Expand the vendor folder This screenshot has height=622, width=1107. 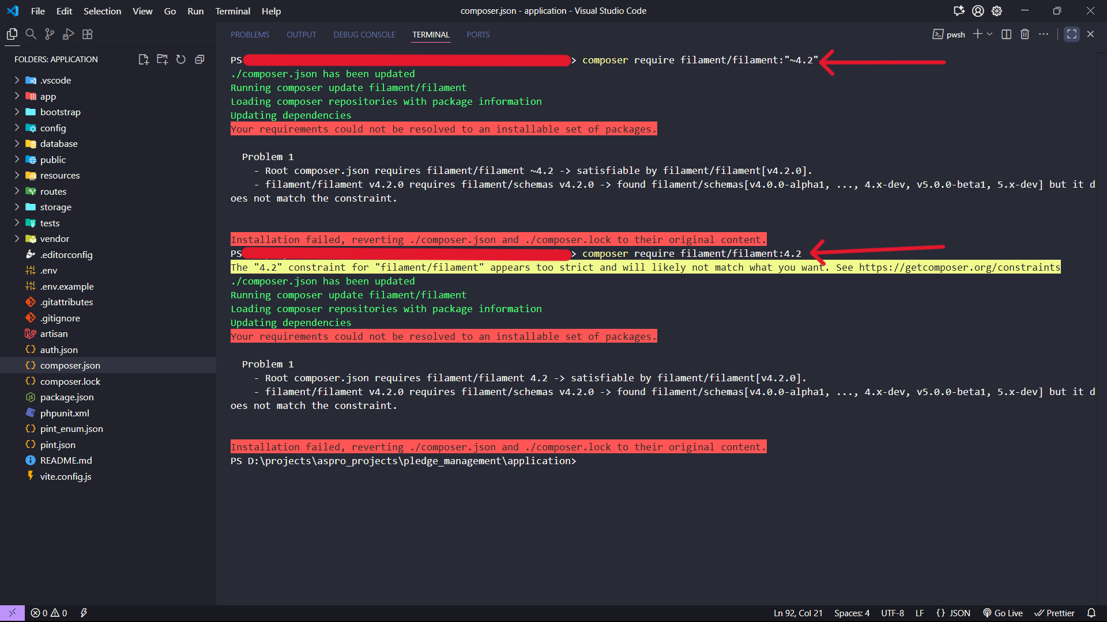(55, 239)
